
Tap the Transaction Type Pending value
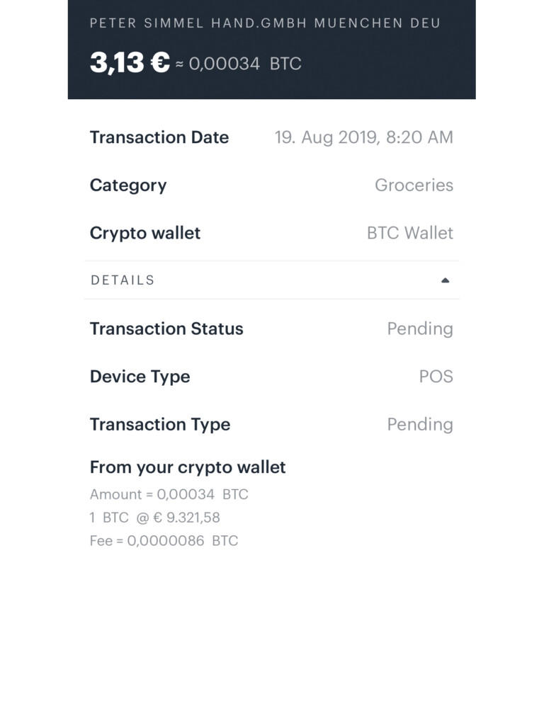420,425
